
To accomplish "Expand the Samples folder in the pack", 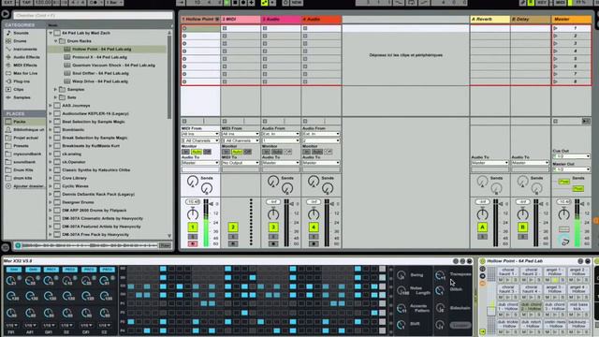I will point(56,89).
